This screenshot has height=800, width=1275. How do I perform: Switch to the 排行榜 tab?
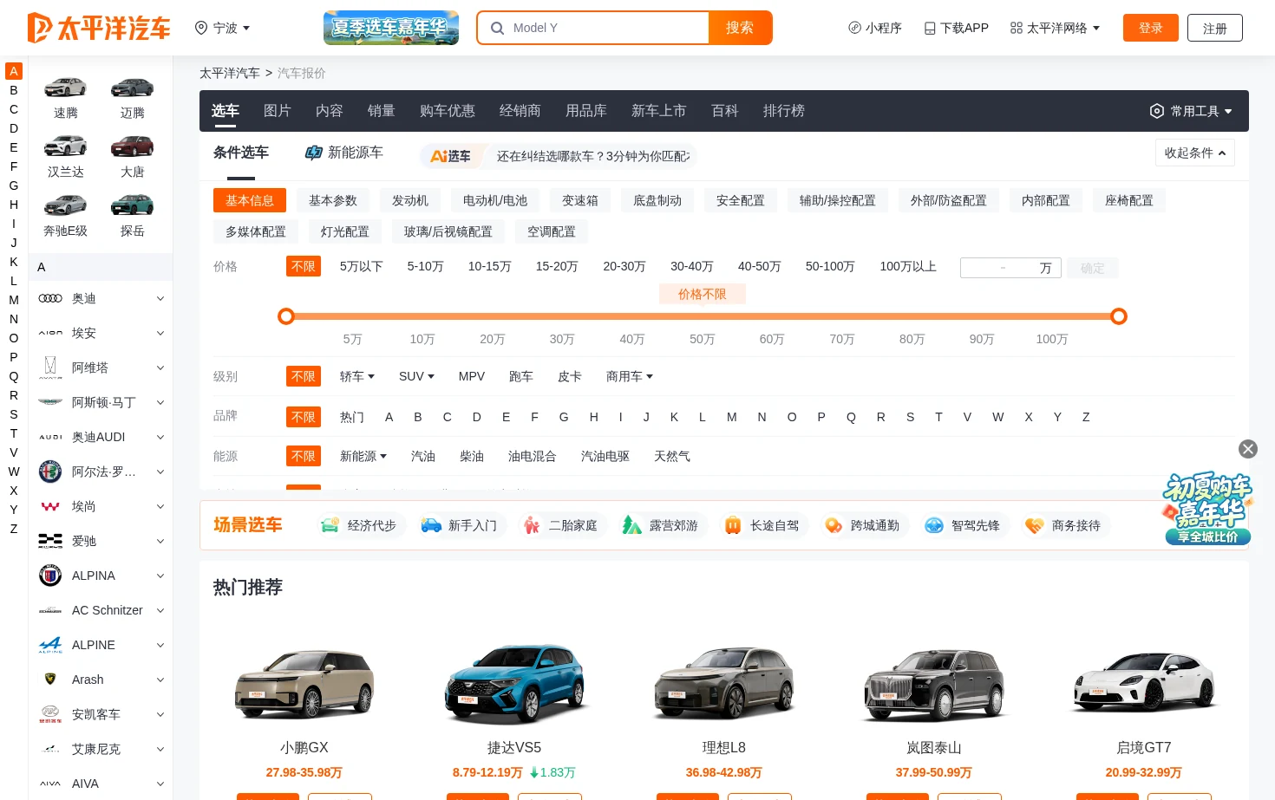[783, 111]
